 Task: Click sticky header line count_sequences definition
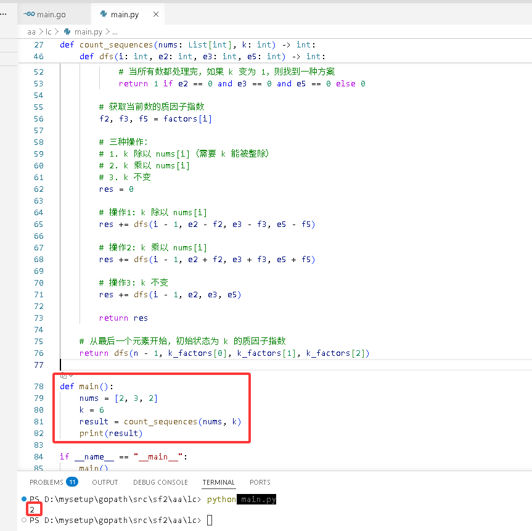(187, 45)
